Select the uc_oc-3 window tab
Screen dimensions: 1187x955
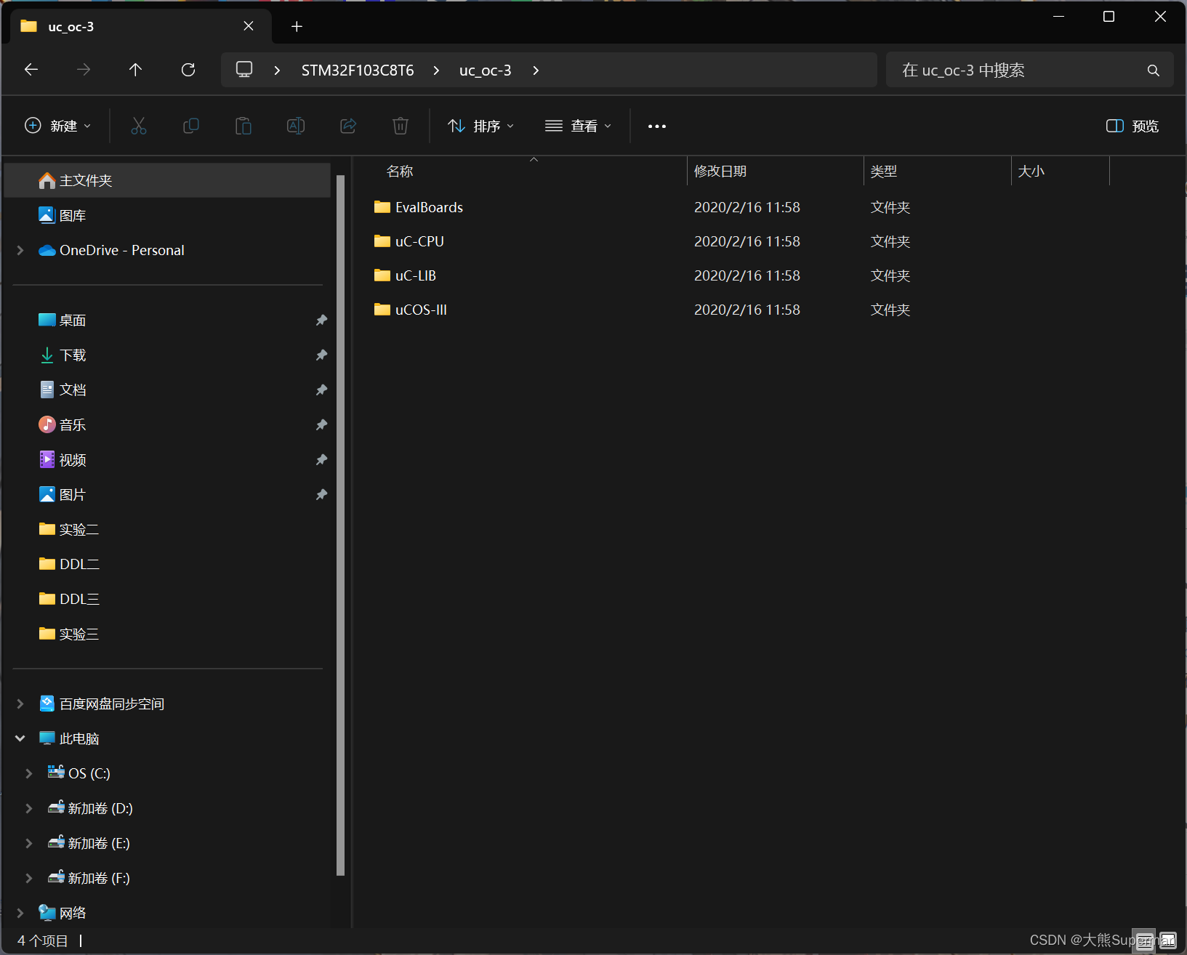click(140, 27)
